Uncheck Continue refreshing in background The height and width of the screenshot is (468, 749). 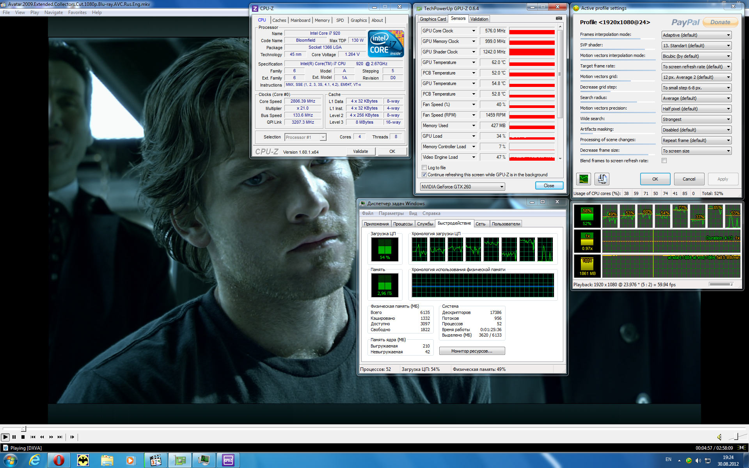(x=424, y=175)
